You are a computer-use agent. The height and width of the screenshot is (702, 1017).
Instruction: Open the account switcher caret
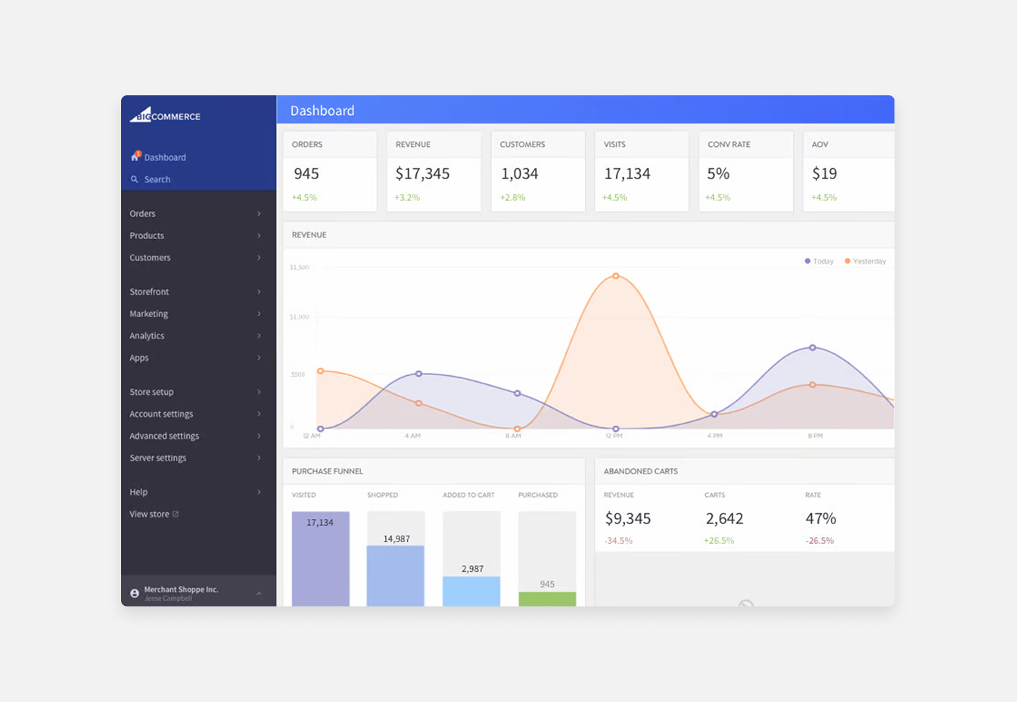[x=259, y=594]
